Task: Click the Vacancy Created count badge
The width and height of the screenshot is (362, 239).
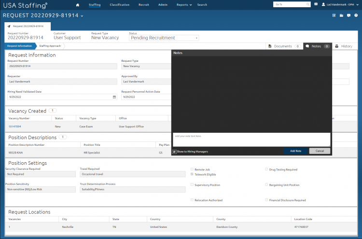Action: [53, 111]
